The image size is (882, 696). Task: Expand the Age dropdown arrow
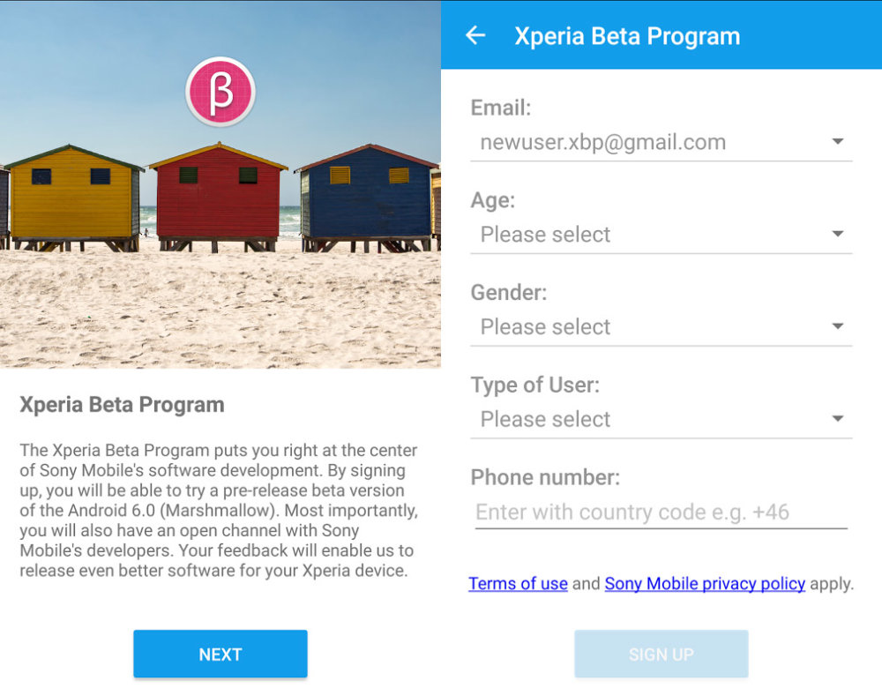pos(838,234)
